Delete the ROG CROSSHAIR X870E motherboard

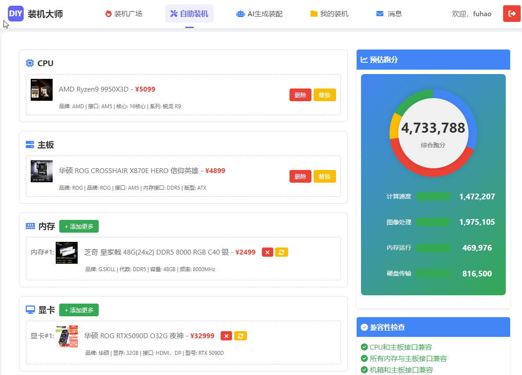coord(300,177)
